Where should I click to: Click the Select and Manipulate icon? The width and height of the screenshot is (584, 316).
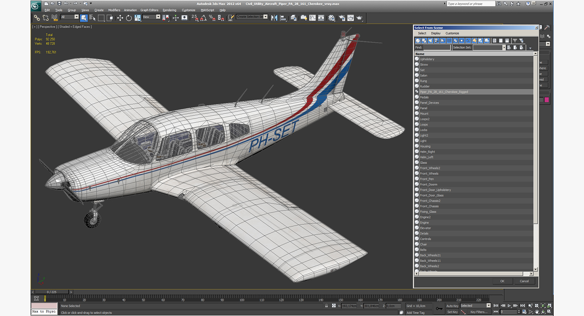click(x=176, y=18)
